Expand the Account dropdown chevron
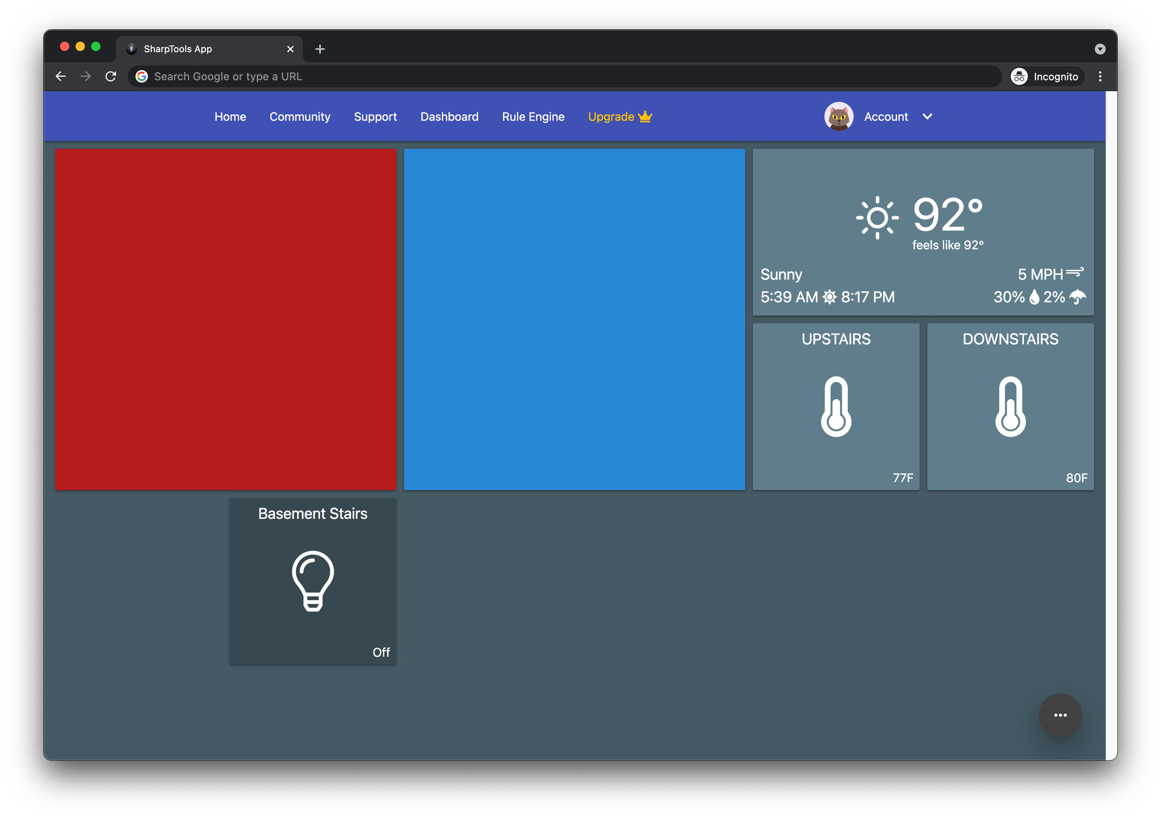 pyautogui.click(x=928, y=116)
